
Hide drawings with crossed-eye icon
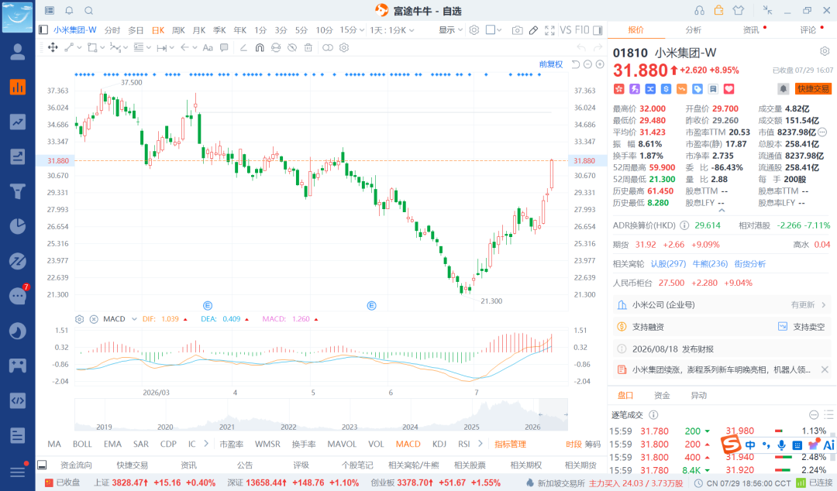pos(292,47)
